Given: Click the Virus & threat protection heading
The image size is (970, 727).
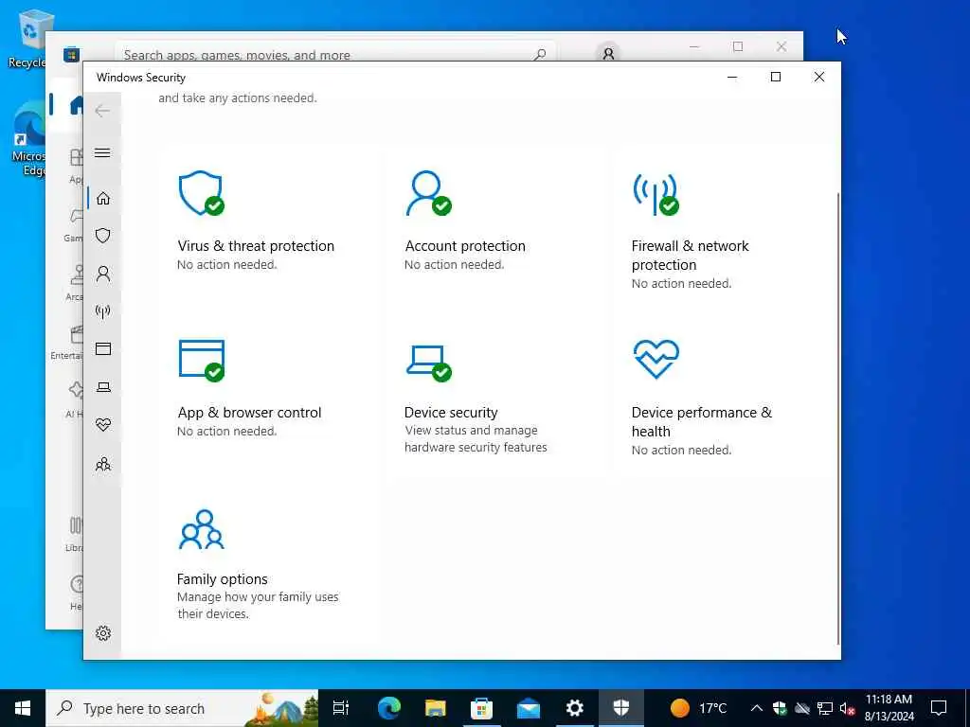Looking at the screenshot, I should click(256, 246).
